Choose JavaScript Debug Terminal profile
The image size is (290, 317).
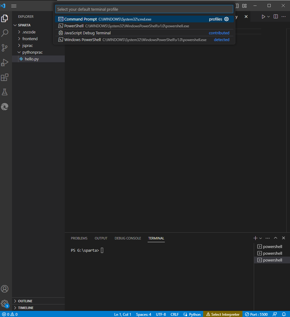coord(144,33)
